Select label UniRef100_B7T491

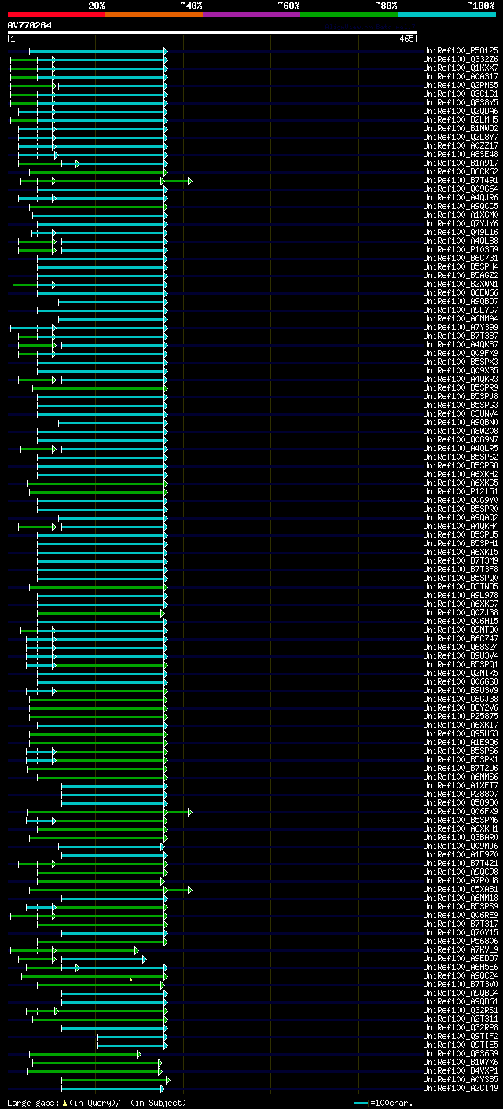pyautogui.click(x=461, y=181)
